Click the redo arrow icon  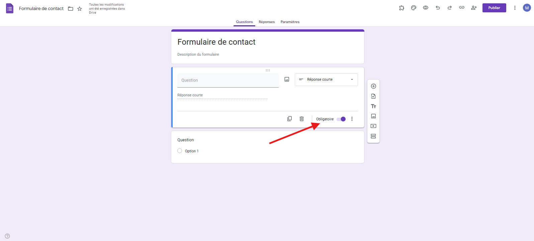point(450,8)
